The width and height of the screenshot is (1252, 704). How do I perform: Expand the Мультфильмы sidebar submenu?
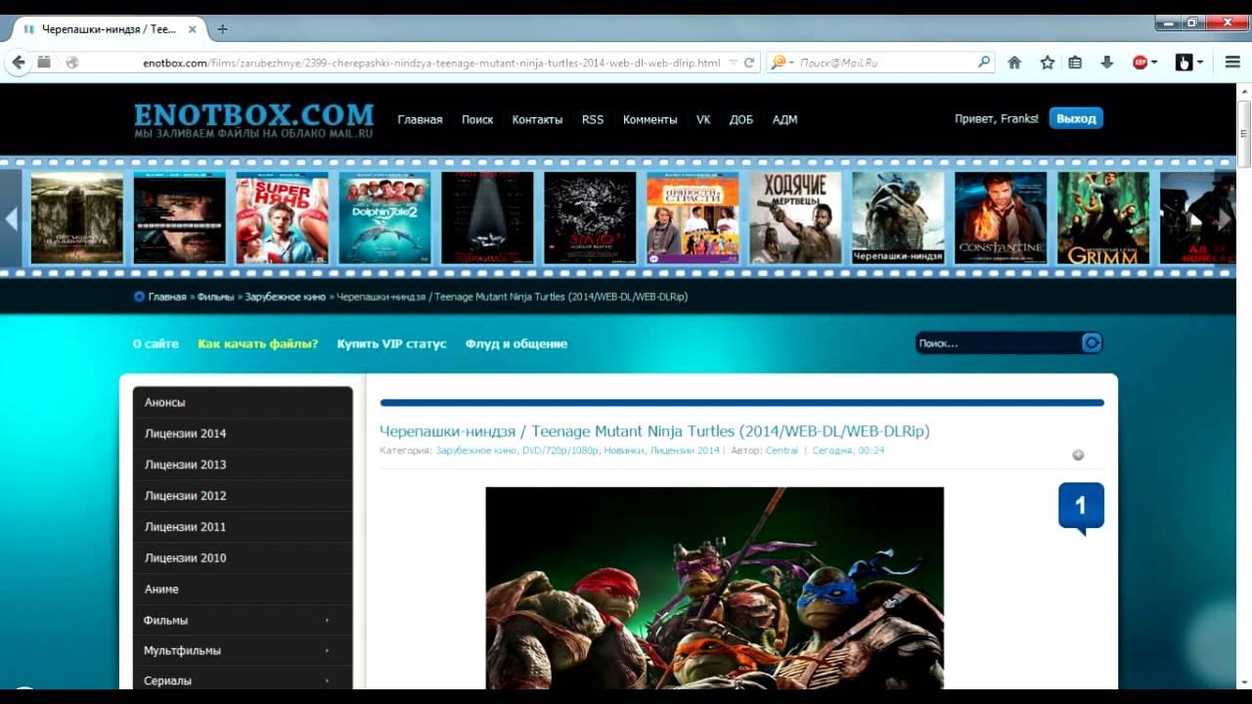click(327, 650)
